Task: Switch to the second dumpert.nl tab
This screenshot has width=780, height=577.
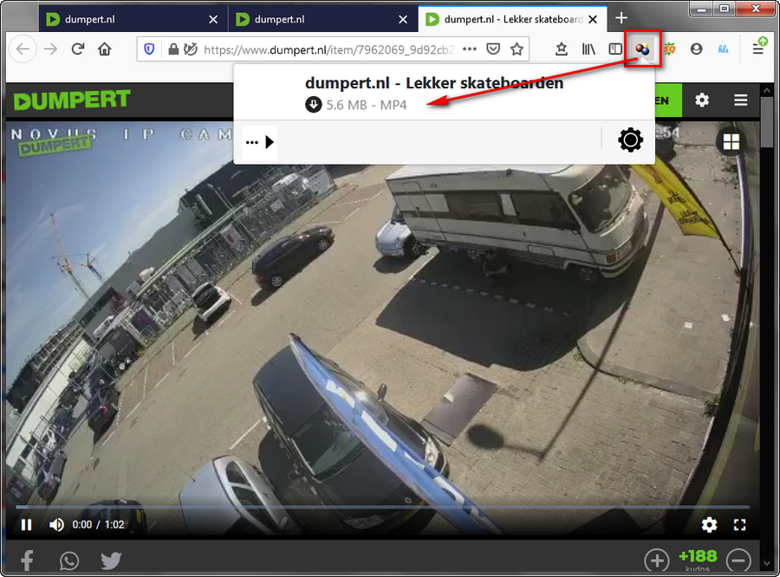Action: click(323, 19)
